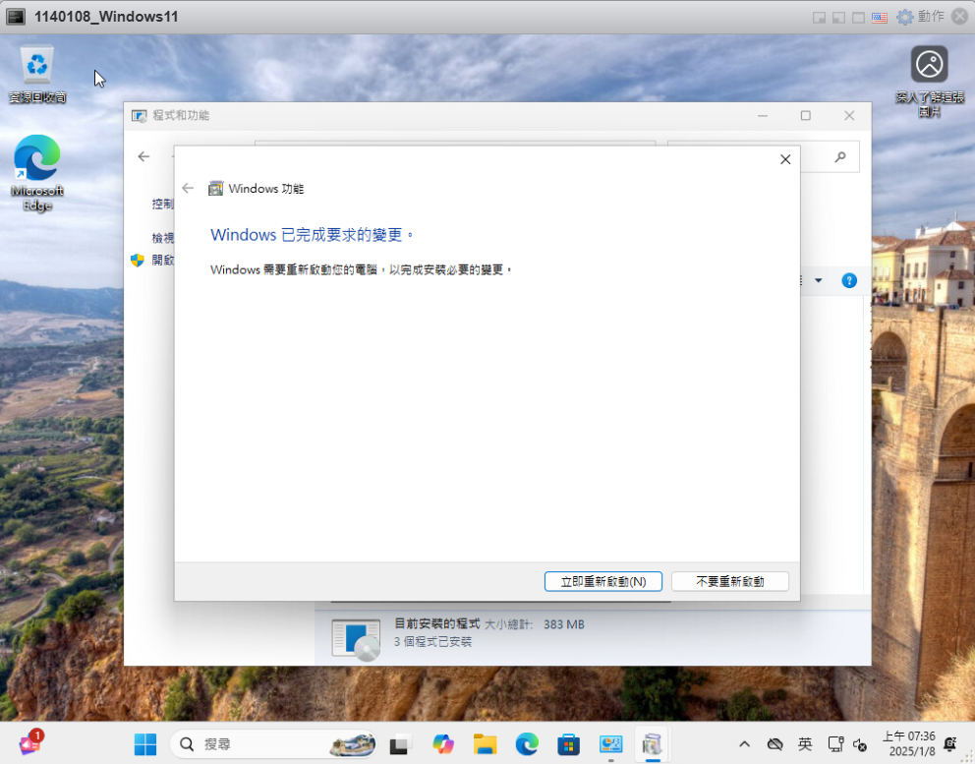Viewport: 975px width, 764px height.
Task: Launch Copilot from the taskbar
Action: click(x=442, y=744)
